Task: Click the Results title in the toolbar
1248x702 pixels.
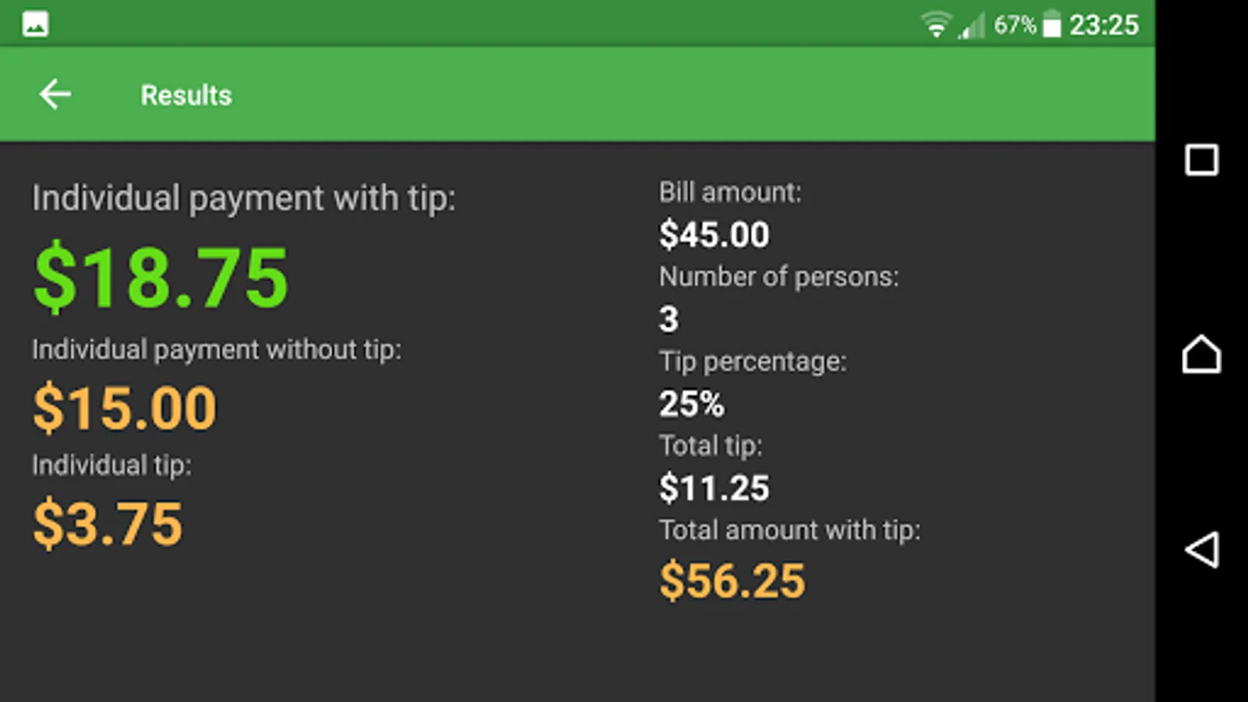Action: tap(186, 95)
